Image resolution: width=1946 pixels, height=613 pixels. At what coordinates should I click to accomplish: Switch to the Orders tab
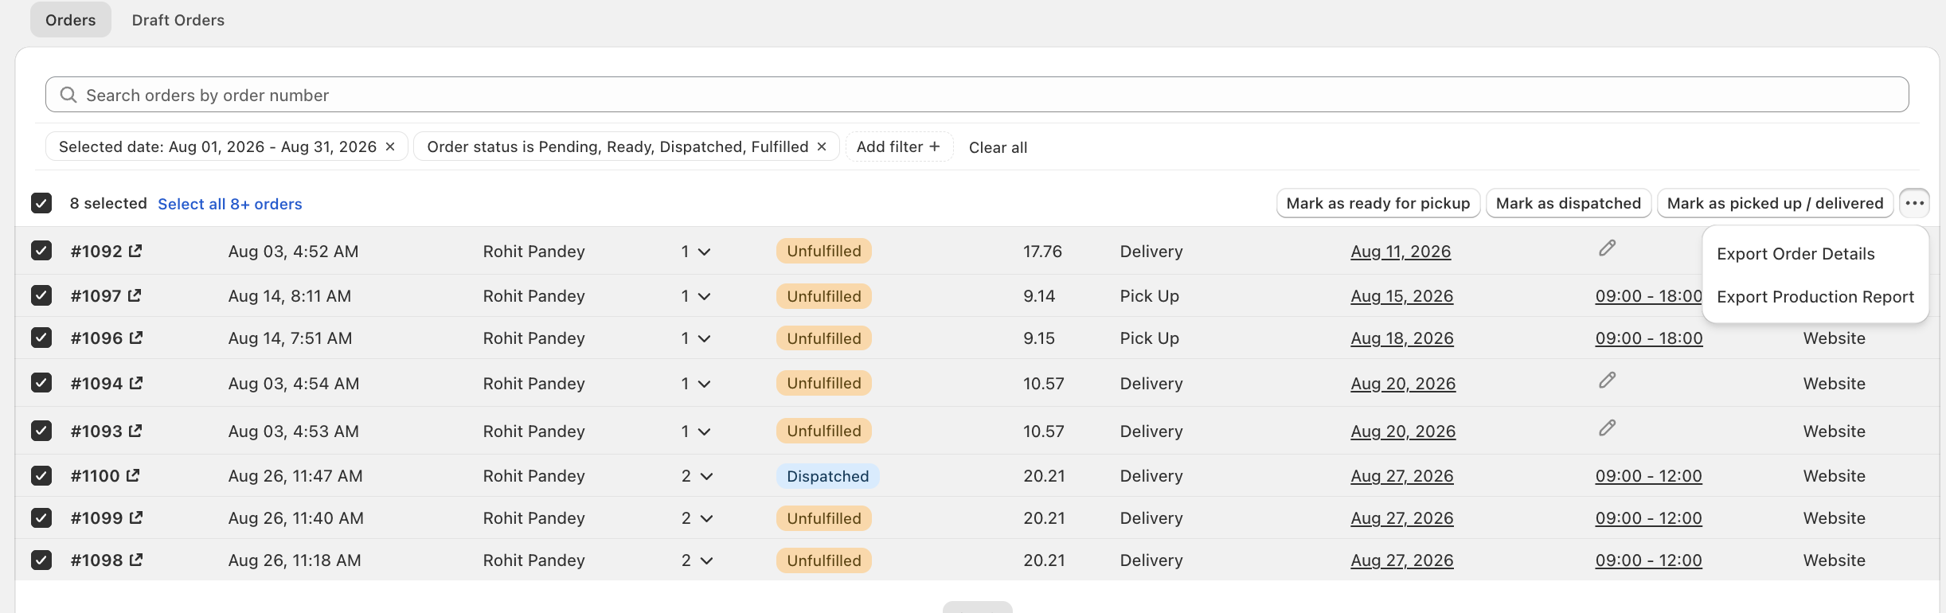[x=71, y=20]
